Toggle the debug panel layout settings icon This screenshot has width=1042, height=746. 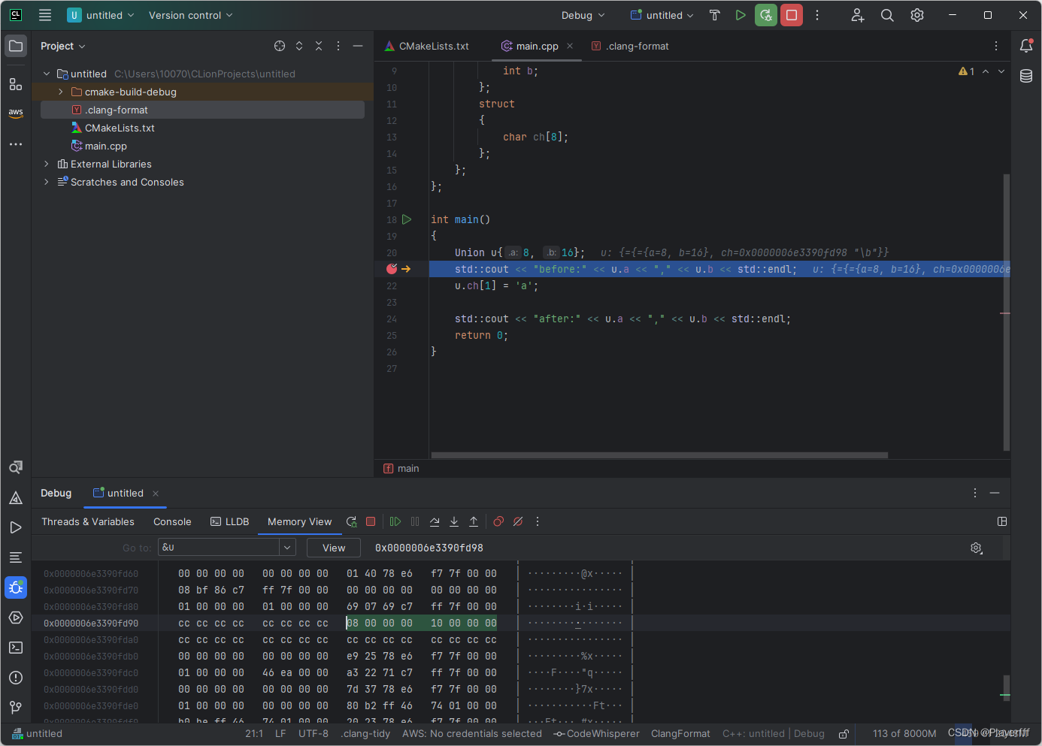(x=1002, y=521)
